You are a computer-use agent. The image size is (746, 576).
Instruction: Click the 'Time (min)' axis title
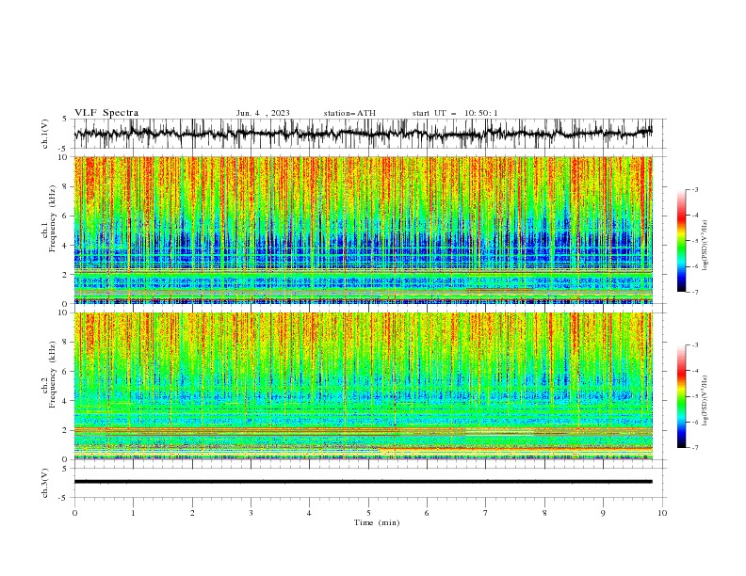tap(377, 522)
